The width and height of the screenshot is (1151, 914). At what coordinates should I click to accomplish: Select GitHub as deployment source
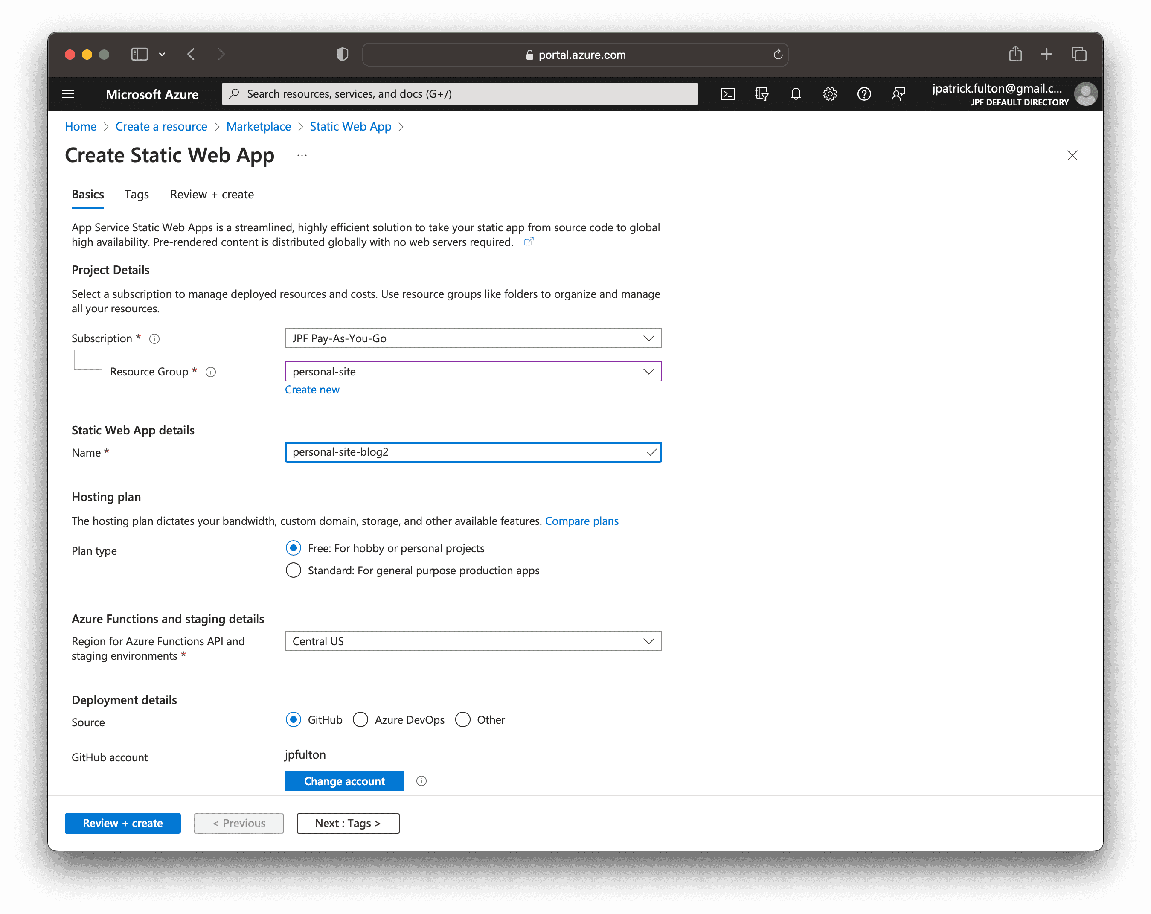click(293, 720)
